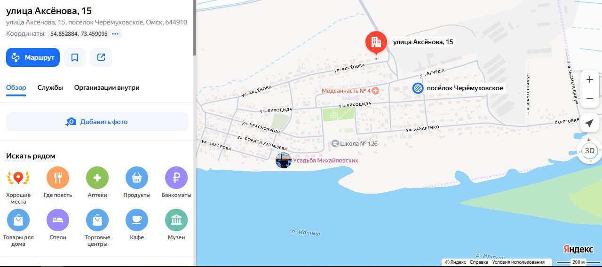Zoom in the map with plus button
This screenshot has width=602, height=267.
(x=590, y=79)
